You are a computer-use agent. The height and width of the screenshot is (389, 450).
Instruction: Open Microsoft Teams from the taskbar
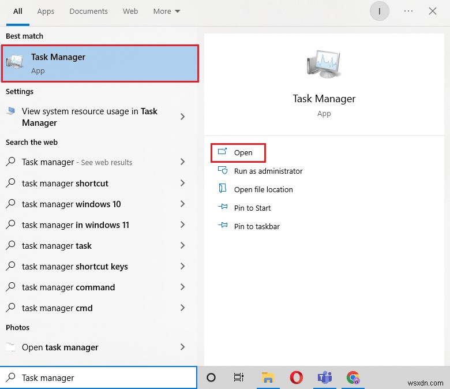tap(324, 377)
